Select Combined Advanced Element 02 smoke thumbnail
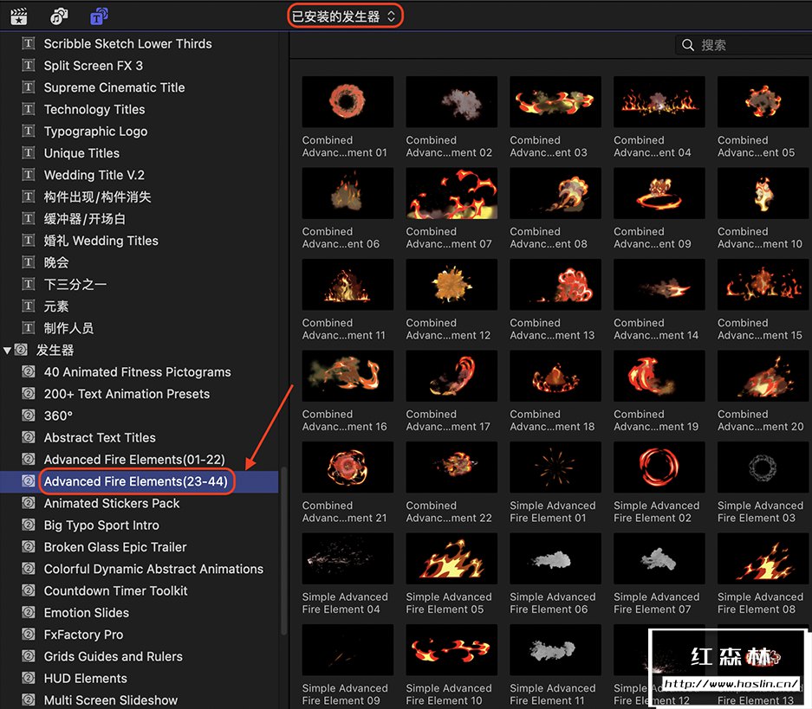 pos(451,102)
